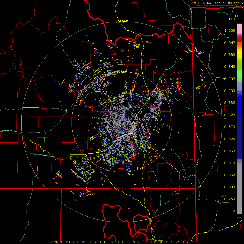Click the TH threshold label
The width and height of the screenshot is (244, 244).
(233, 211)
